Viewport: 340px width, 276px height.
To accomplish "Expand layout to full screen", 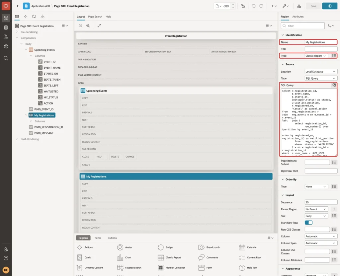I will coord(99,26).
